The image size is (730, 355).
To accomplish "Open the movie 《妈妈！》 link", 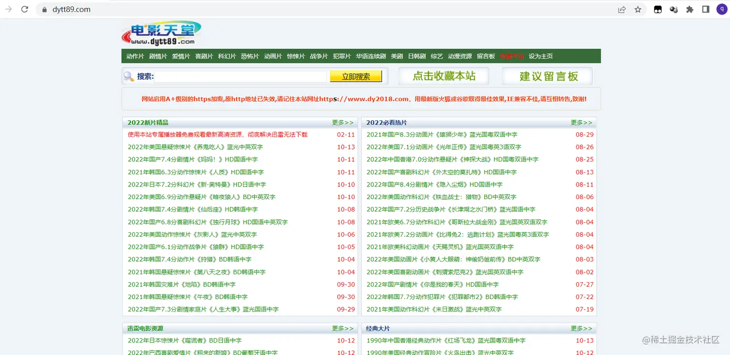I will [193, 159].
